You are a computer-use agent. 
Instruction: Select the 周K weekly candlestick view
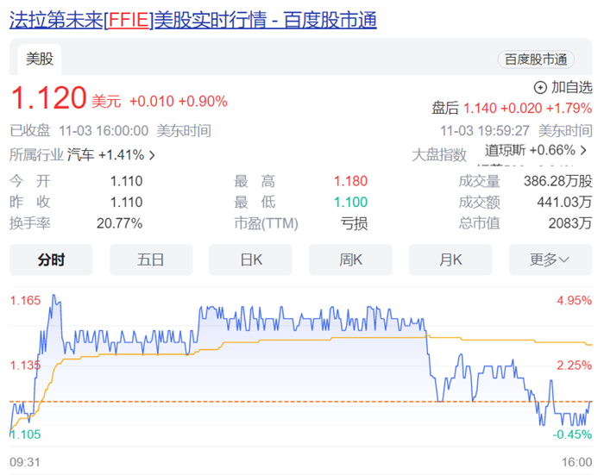[350, 259]
